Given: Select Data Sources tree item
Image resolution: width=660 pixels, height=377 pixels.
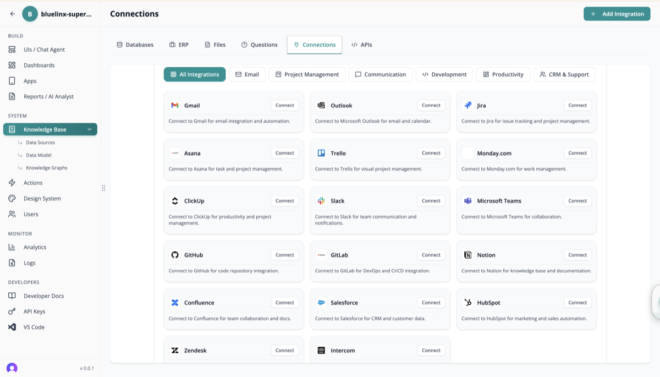Looking at the screenshot, I should click(40, 143).
